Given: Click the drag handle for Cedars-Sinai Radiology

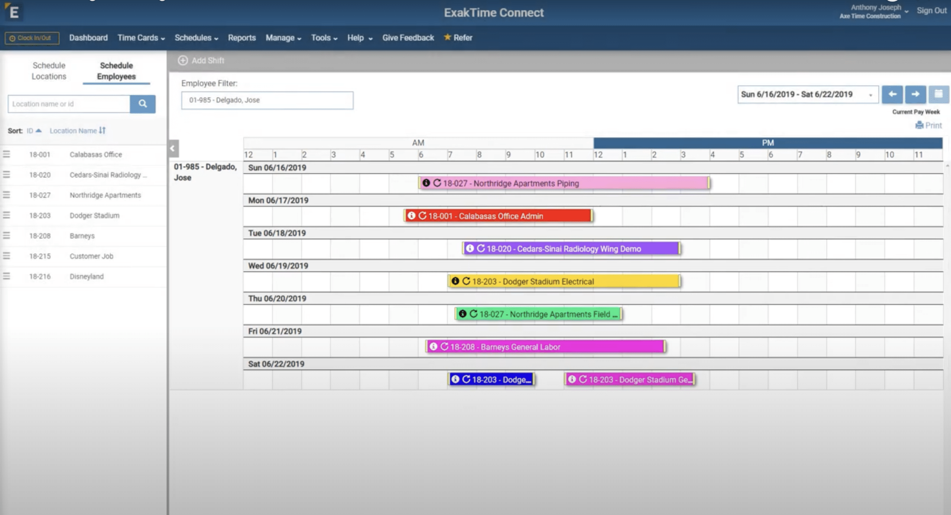Looking at the screenshot, I should 7,175.
